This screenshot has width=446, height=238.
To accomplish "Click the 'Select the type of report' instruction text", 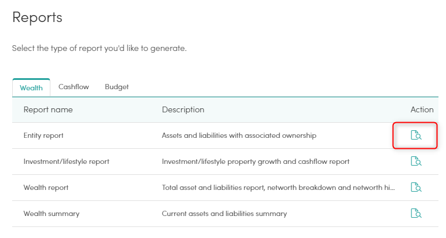I will point(99,48).
